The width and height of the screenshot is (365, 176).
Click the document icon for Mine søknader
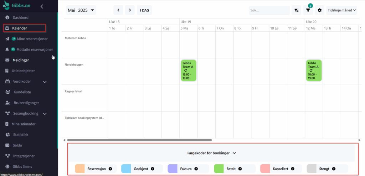coord(7,124)
